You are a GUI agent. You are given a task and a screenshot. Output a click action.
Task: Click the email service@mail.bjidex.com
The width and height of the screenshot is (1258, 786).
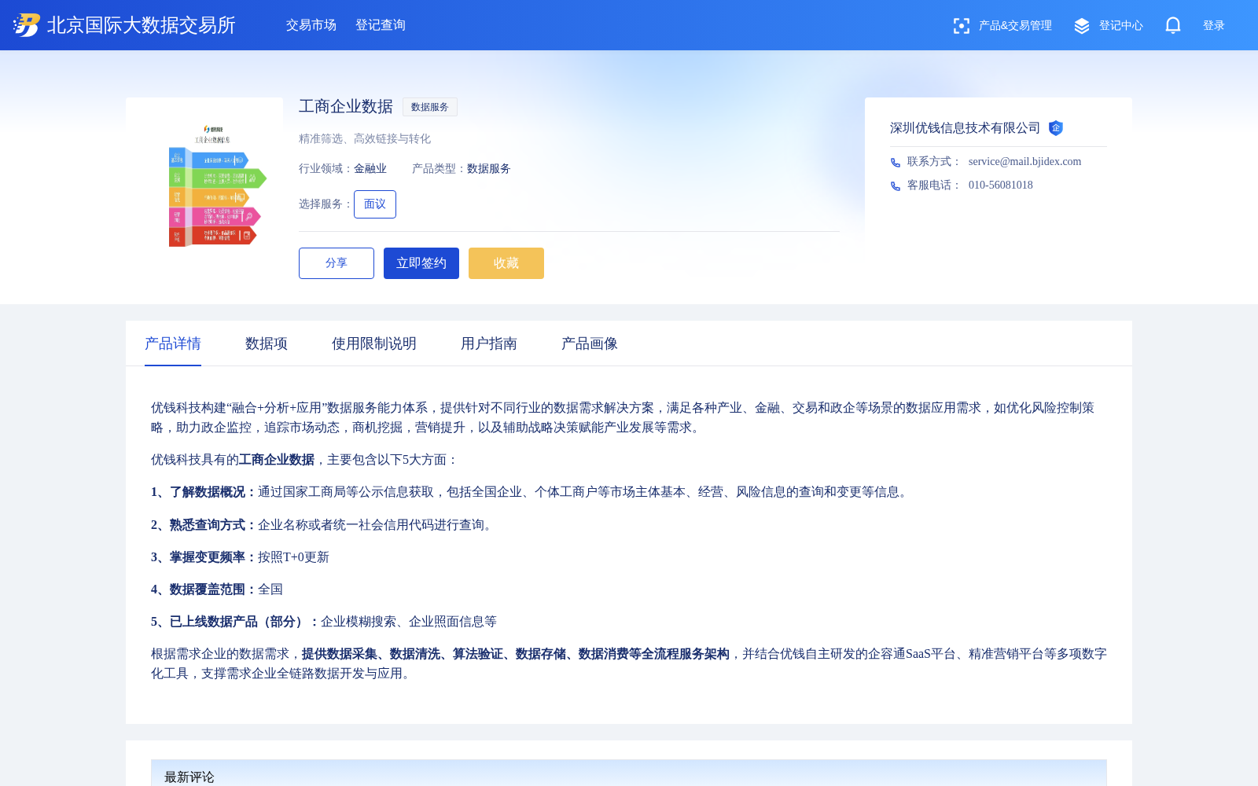[x=1025, y=162]
